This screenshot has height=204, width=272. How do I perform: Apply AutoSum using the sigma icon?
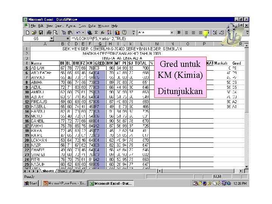pyautogui.click(x=96, y=32)
